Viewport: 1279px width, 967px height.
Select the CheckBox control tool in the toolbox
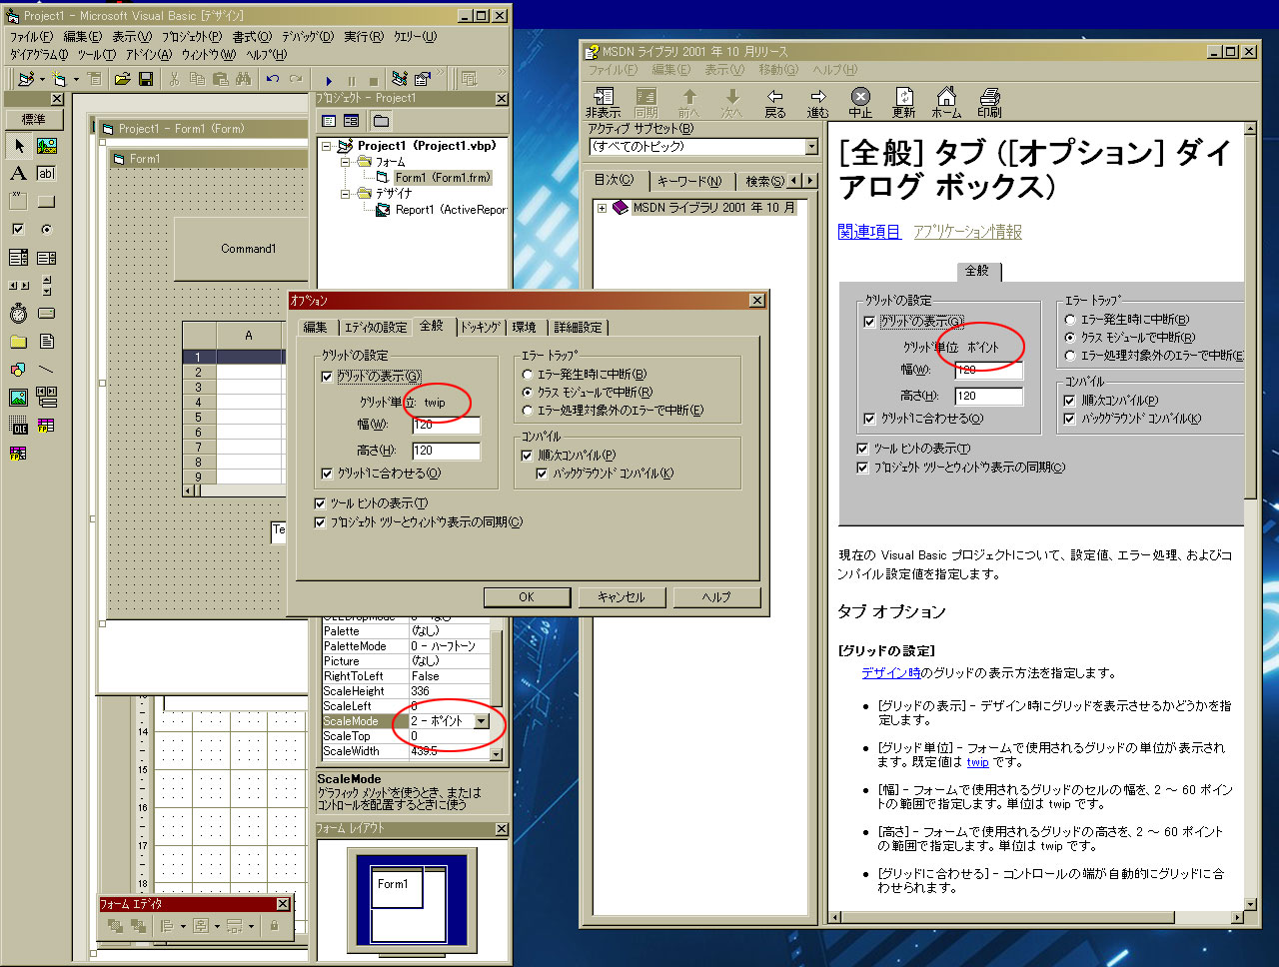[19, 230]
